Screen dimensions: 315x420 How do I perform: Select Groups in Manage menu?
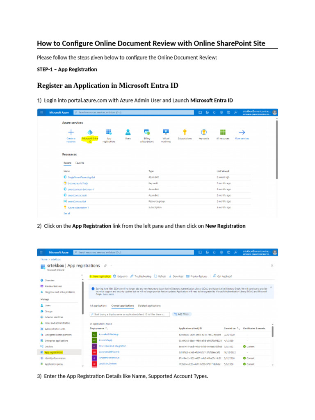point(48,311)
